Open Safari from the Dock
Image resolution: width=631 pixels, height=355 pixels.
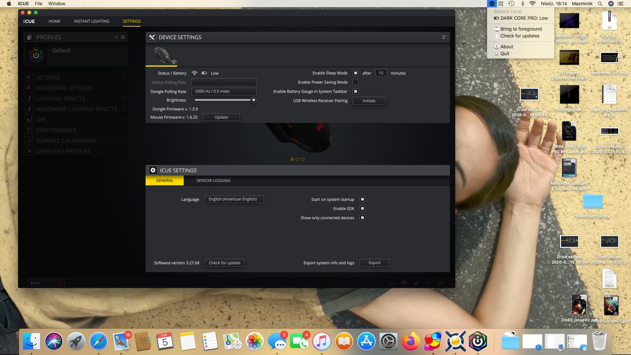pos(98,341)
